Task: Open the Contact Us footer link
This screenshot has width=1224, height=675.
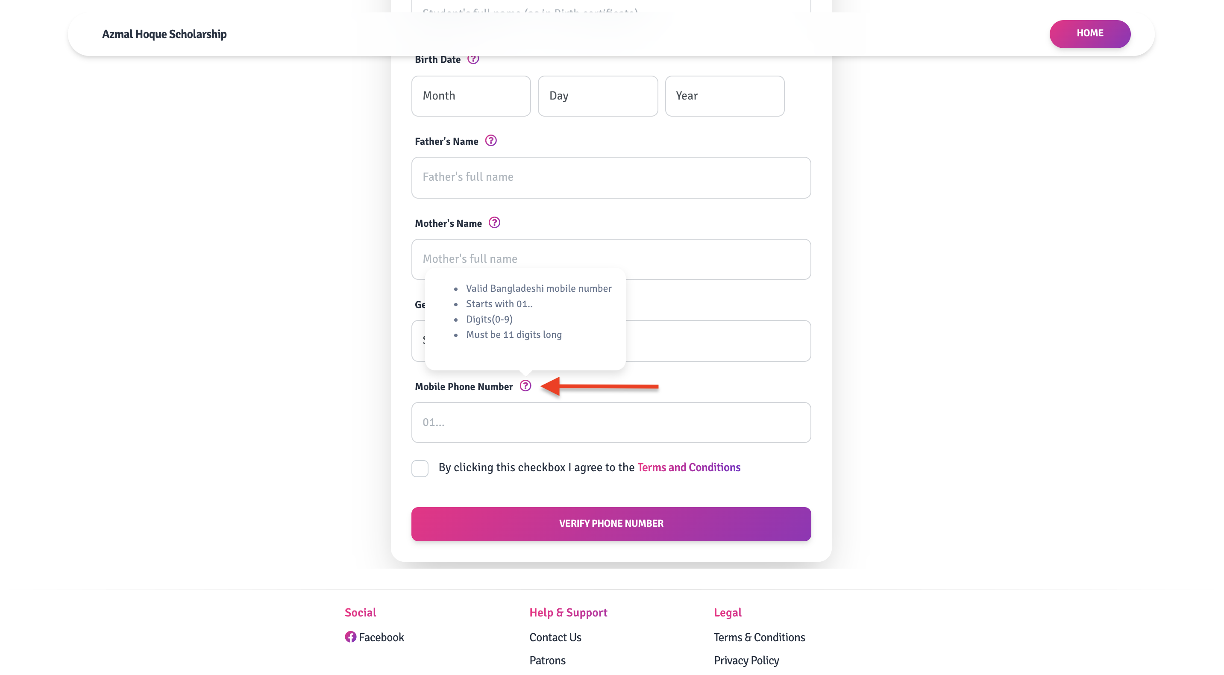Action: click(x=555, y=637)
